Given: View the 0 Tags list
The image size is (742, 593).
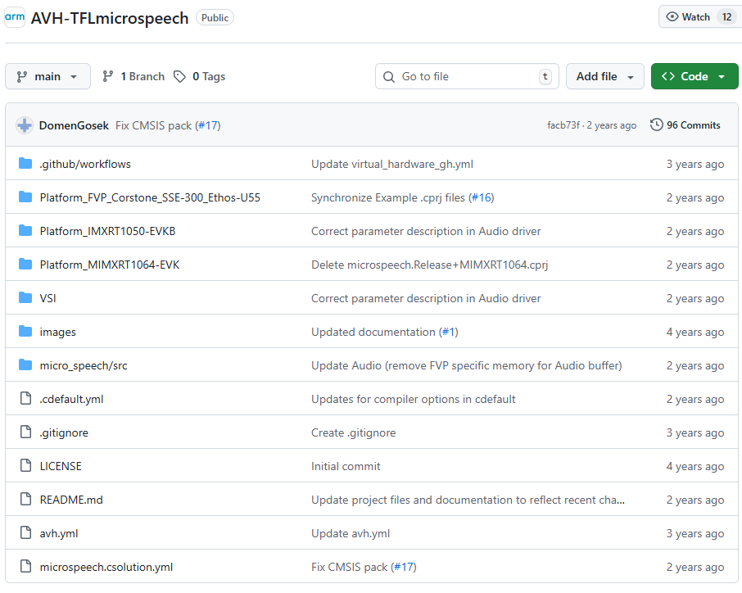Looking at the screenshot, I should coord(200,76).
